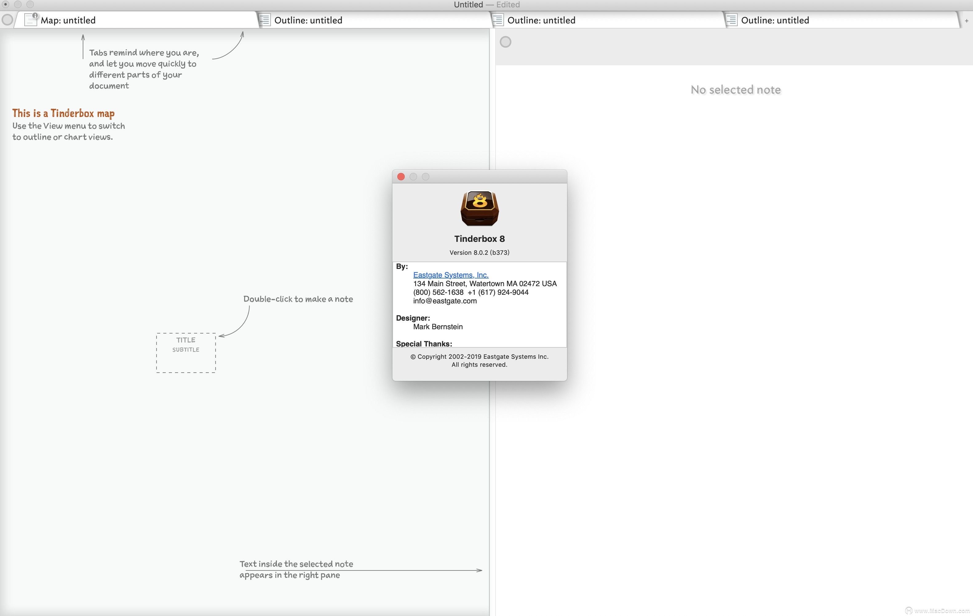Add a new tab with the plus button
The width and height of the screenshot is (973, 616).
click(x=966, y=21)
